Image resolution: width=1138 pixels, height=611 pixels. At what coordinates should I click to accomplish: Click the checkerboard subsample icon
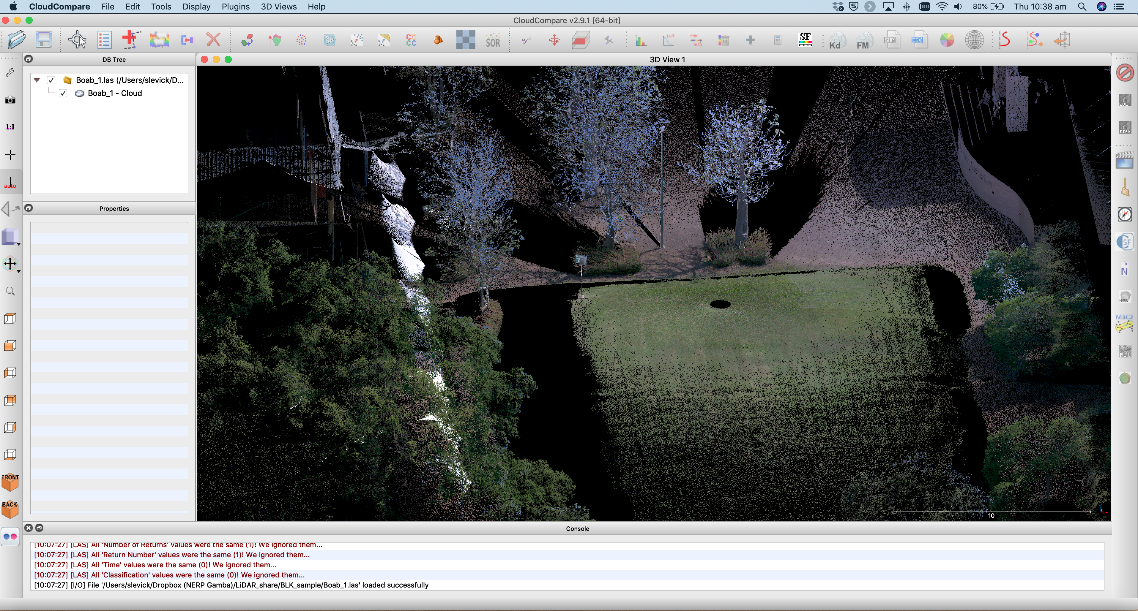466,40
